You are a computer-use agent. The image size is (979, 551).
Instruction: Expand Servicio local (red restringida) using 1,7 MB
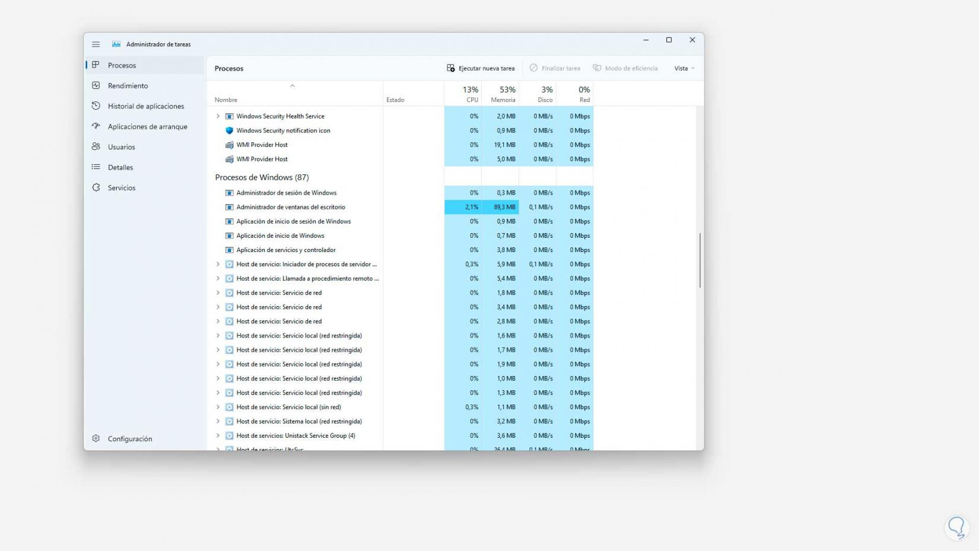[x=218, y=350]
